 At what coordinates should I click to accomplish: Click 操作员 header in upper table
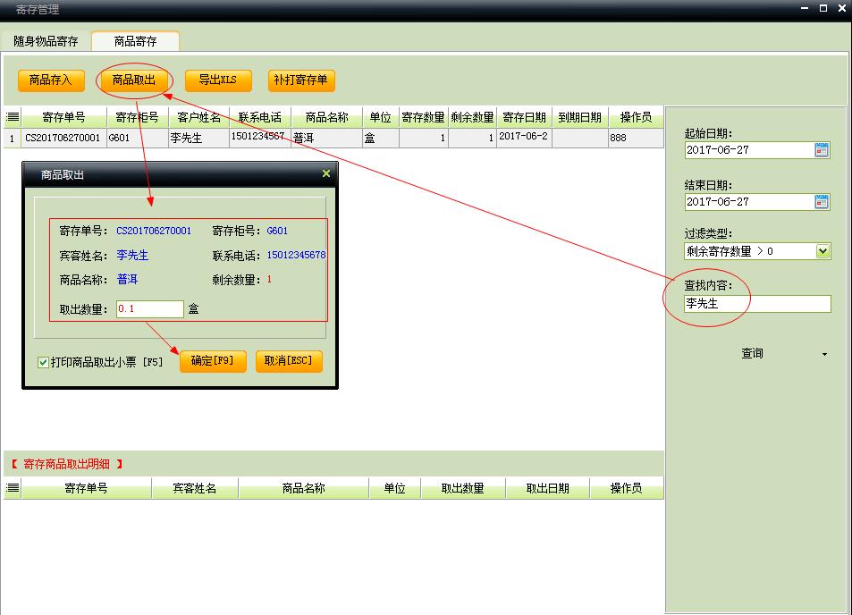636,117
